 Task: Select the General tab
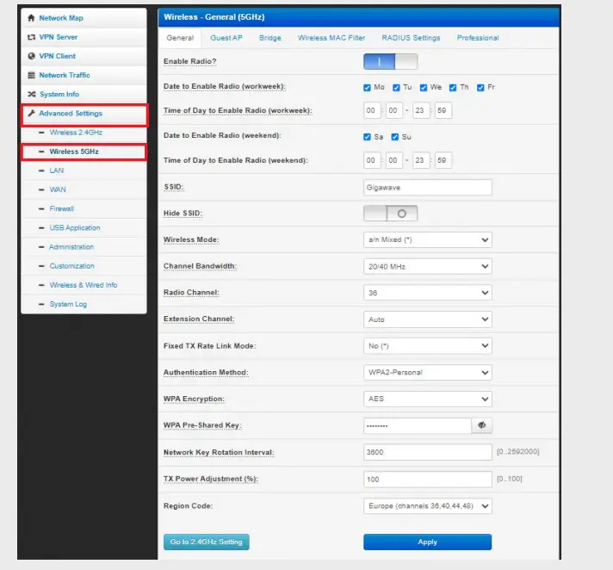[x=180, y=38]
